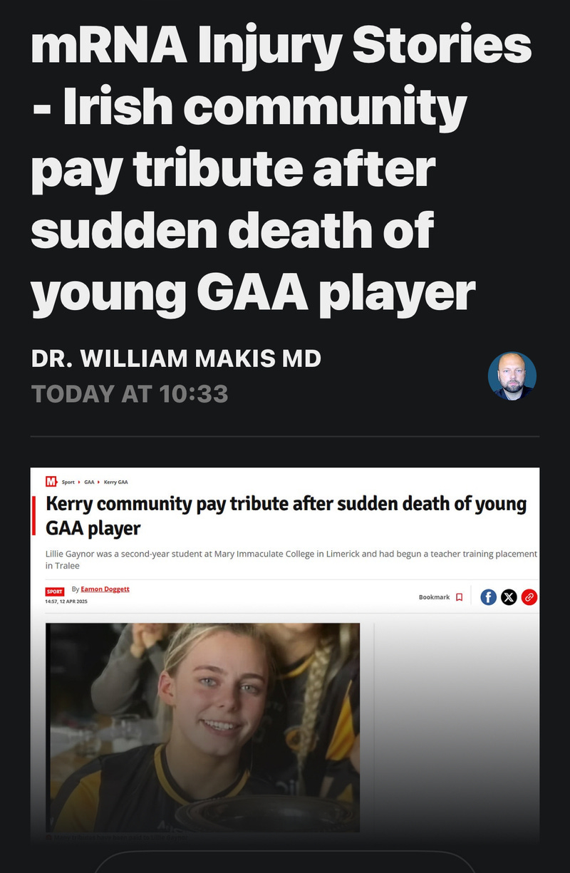The height and width of the screenshot is (873, 570).
Task: Share article via Facebook icon
Action: pyautogui.click(x=488, y=597)
